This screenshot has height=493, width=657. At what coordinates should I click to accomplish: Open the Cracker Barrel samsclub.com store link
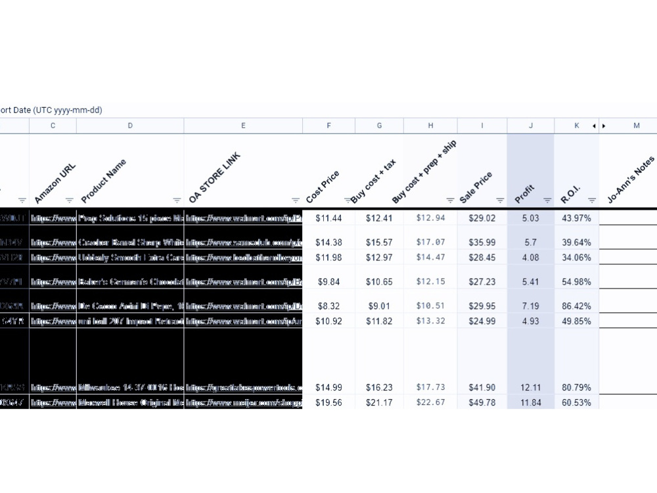tap(244, 243)
